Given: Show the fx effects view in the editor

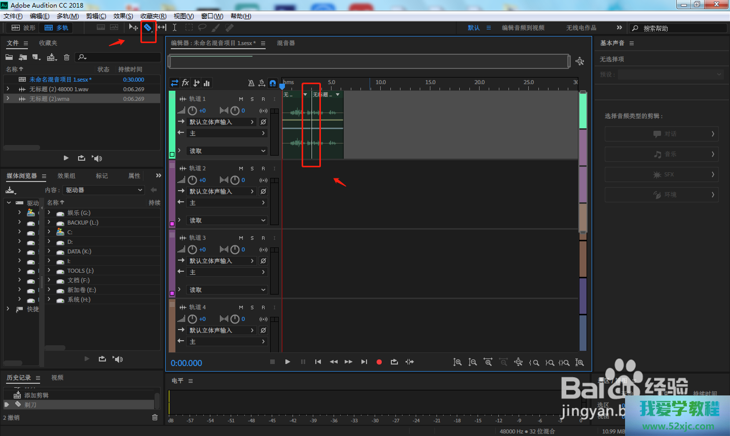Looking at the screenshot, I should pyautogui.click(x=186, y=83).
